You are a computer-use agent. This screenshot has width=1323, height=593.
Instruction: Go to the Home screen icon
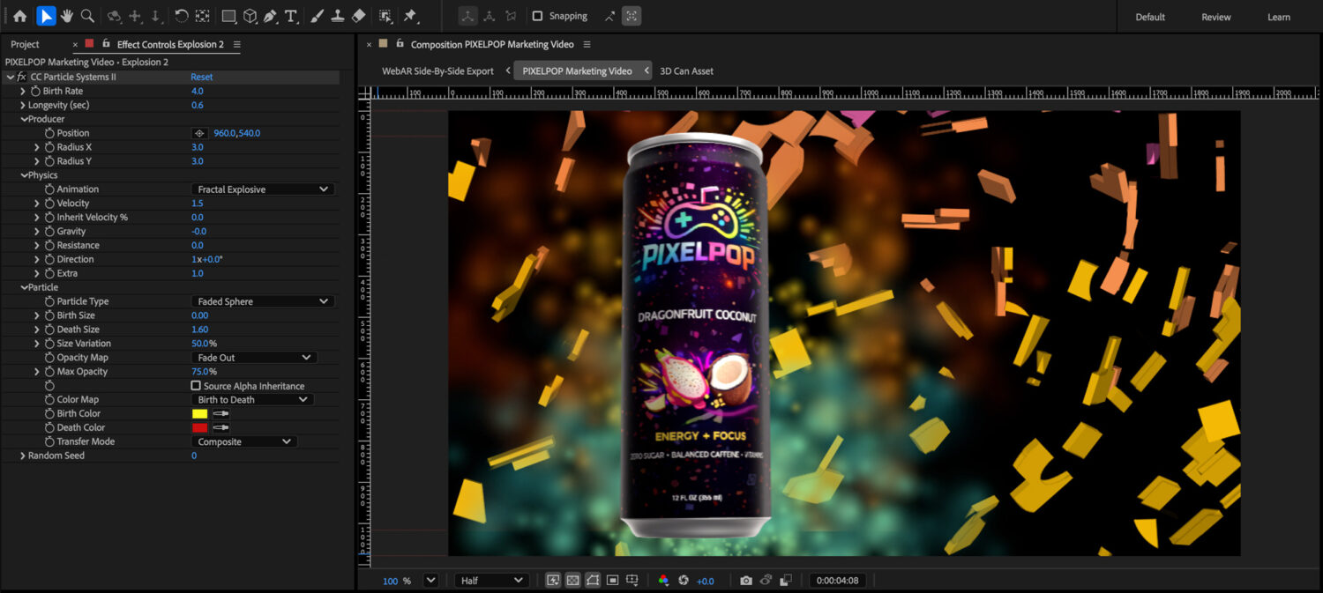click(19, 16)
